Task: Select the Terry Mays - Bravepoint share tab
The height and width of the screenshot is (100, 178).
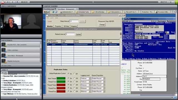Action: click(67, 9)
